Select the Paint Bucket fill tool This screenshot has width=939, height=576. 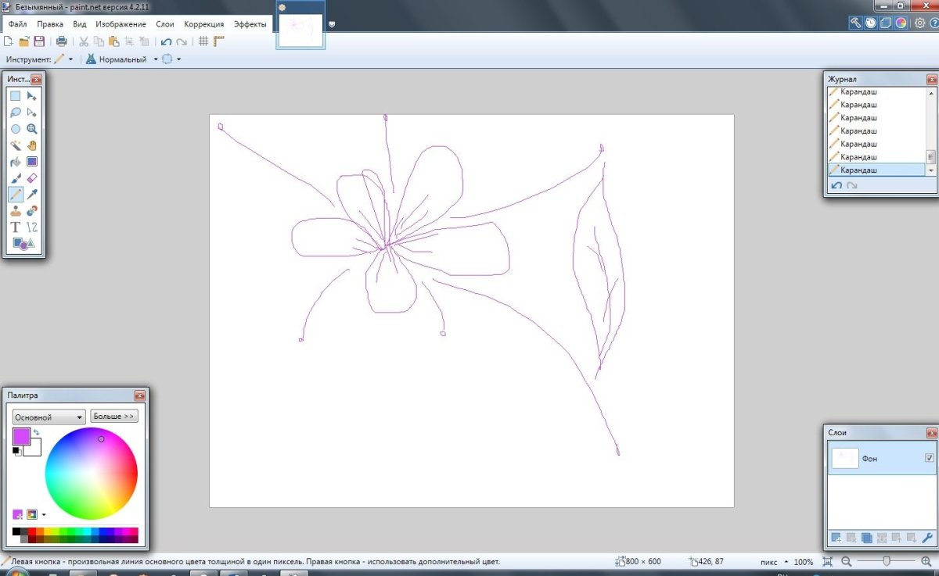[15, 162]
